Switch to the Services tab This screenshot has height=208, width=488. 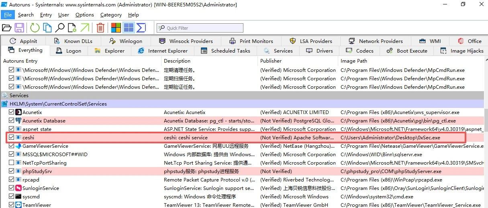278,51
